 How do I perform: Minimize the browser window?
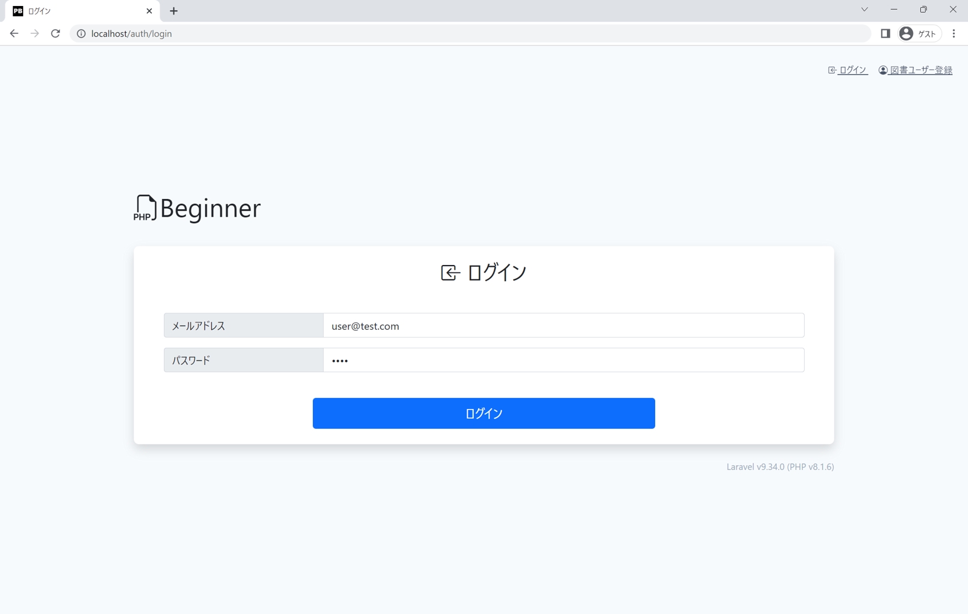(x=894, y=10)
